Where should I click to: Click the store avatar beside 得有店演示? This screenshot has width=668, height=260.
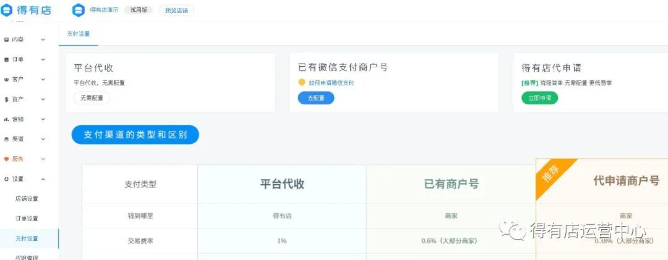79,10
